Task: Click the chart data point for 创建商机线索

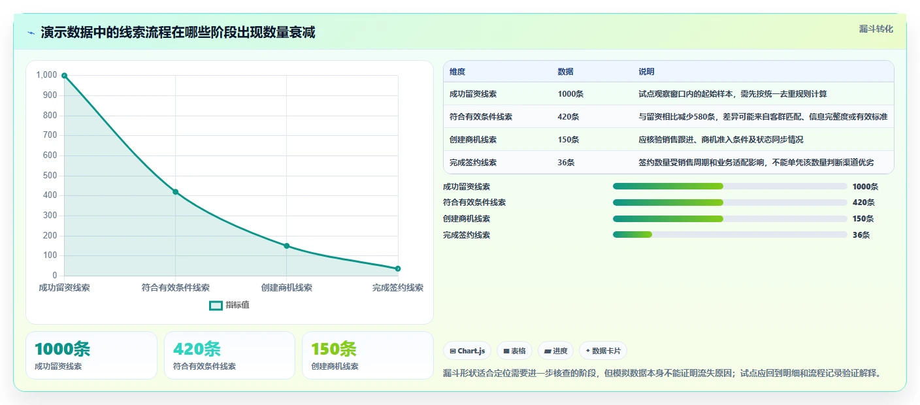Action: pos(286,246)
